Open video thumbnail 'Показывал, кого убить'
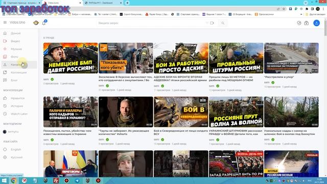 click(126, 58)
